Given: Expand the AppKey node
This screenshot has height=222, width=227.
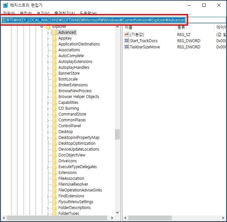Looking at the screenshot, I should click(48, 39).
